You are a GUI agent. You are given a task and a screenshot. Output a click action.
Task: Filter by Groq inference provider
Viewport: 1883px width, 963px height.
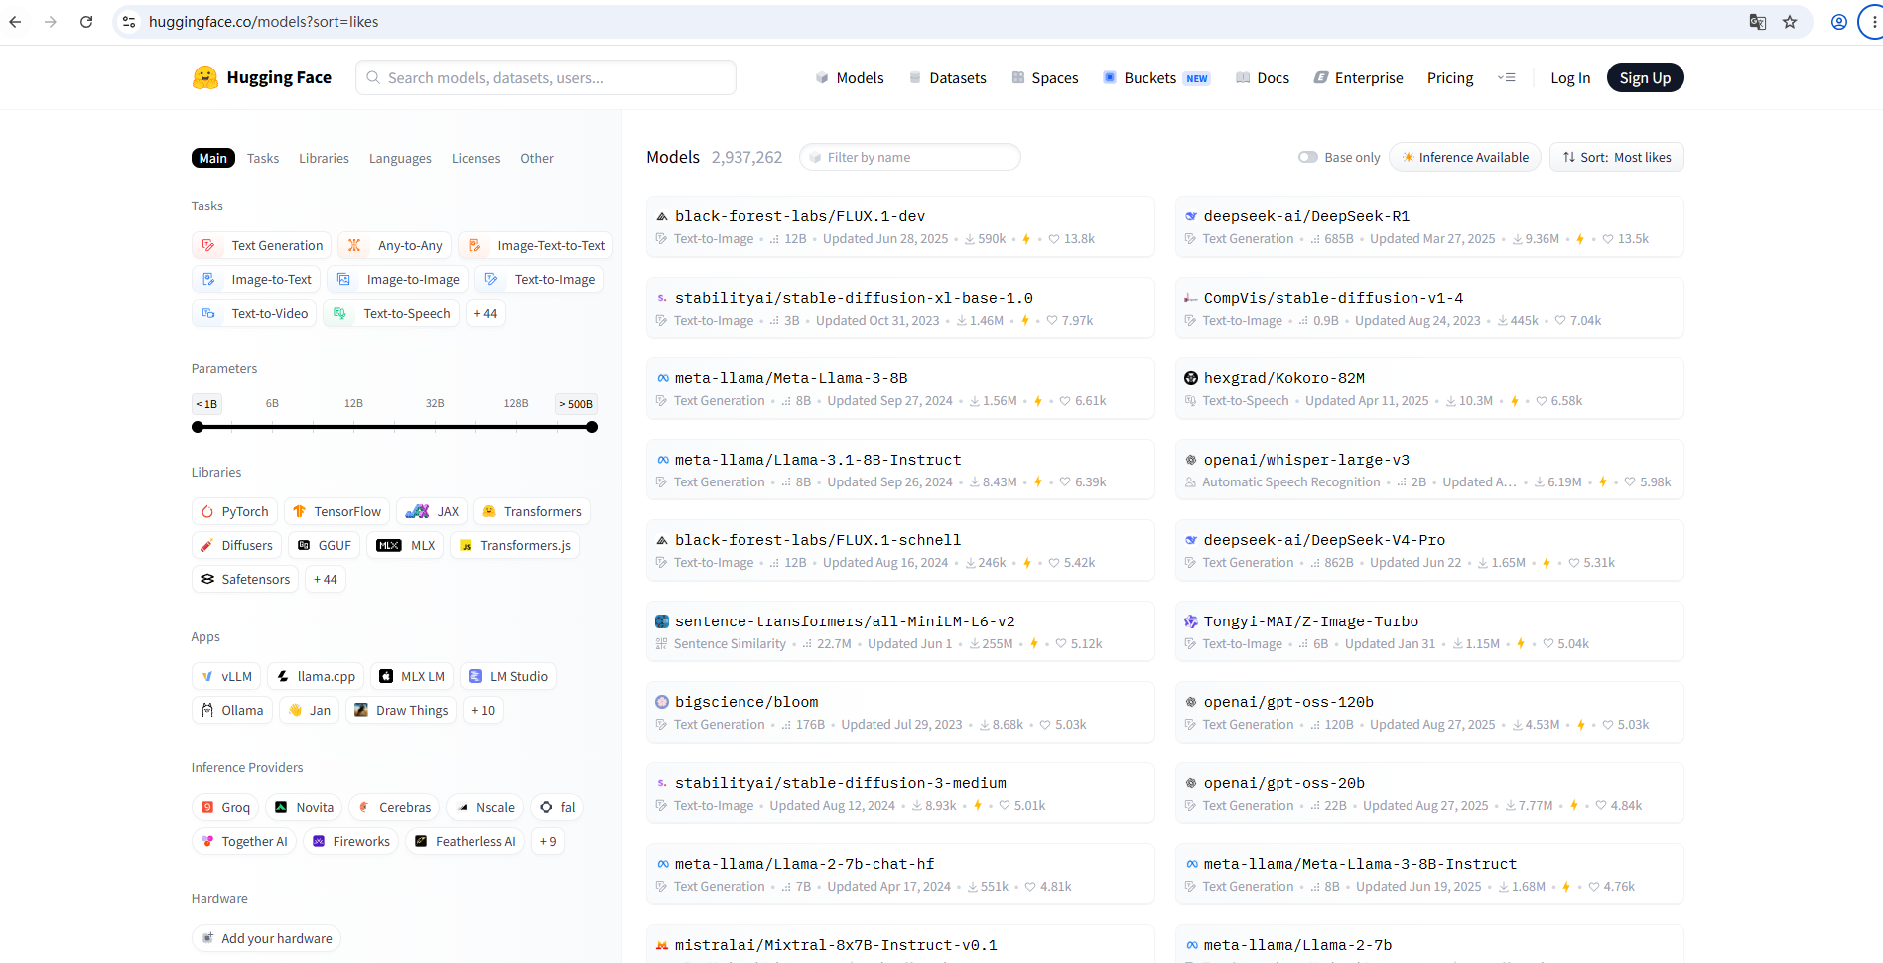coord(225,807)
